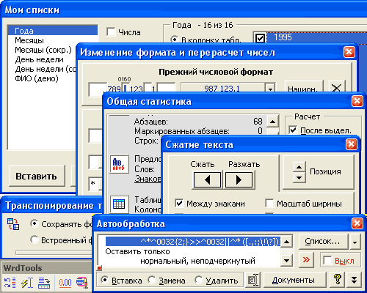Click the down stepper arrow beside Позиция
Viewport: 367px width, 293px height.
coord(299,178)
